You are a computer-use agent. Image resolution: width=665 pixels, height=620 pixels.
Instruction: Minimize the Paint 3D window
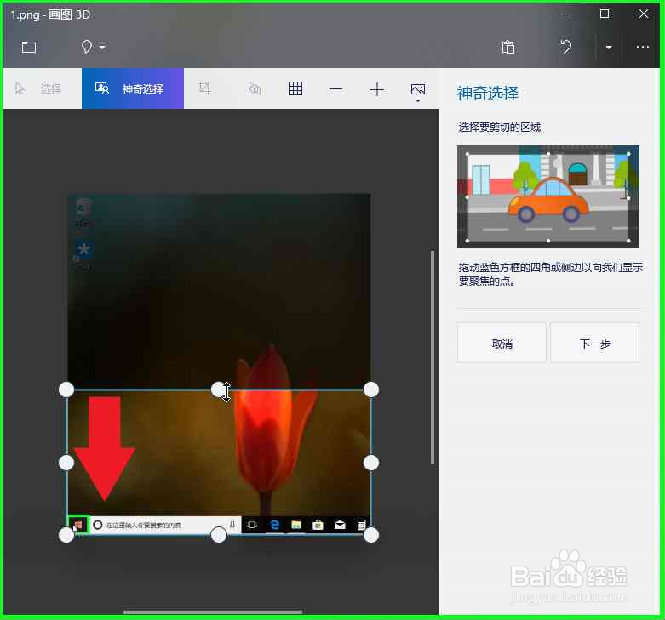(565, 14)
